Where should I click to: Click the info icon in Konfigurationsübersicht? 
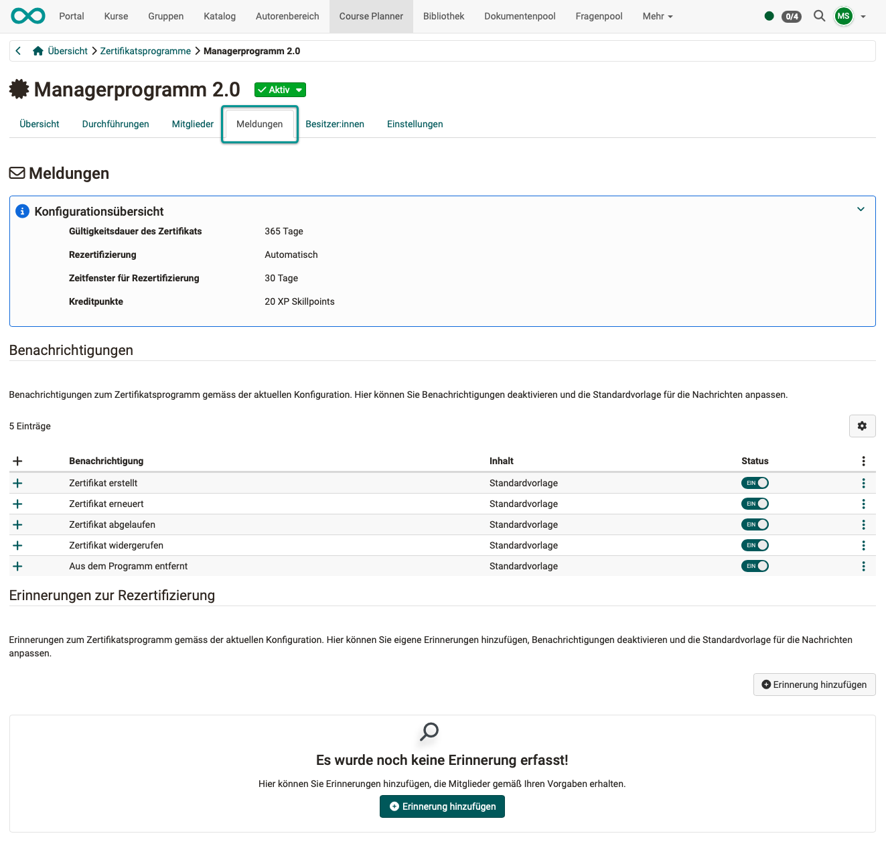[22, 211]
